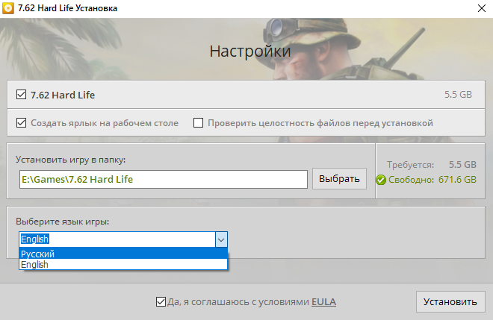
Task: Click the 'Установить' install button
Action: click(450, 302)
